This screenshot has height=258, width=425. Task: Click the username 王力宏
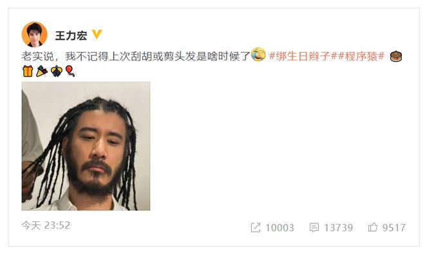71,35
